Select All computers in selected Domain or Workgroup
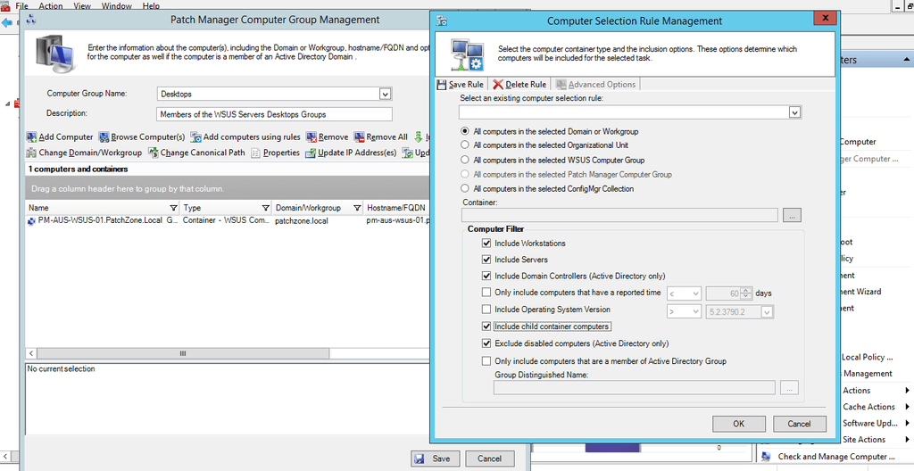 [x=464, y=131]
